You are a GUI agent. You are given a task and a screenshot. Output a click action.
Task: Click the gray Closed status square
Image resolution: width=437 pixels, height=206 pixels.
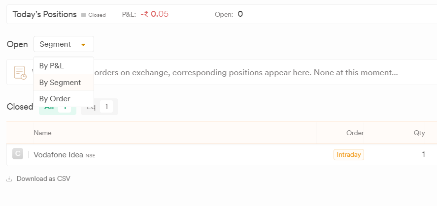pos(83,15)
